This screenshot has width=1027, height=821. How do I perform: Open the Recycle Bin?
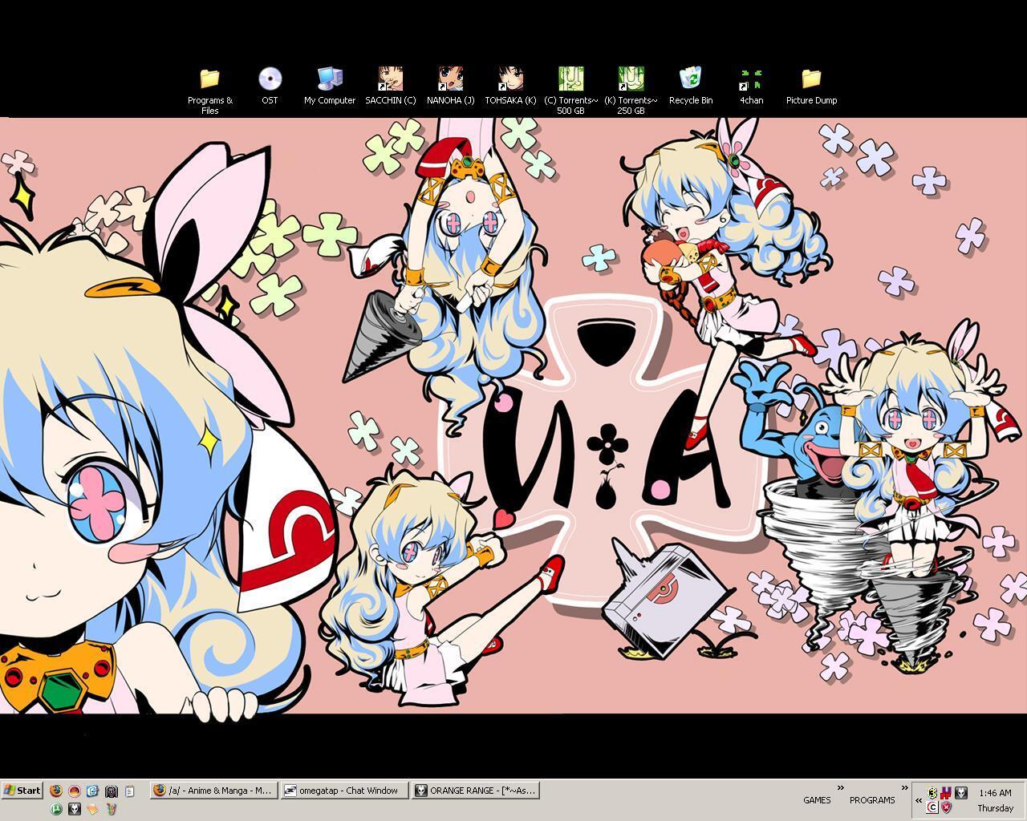coord(690,79)
